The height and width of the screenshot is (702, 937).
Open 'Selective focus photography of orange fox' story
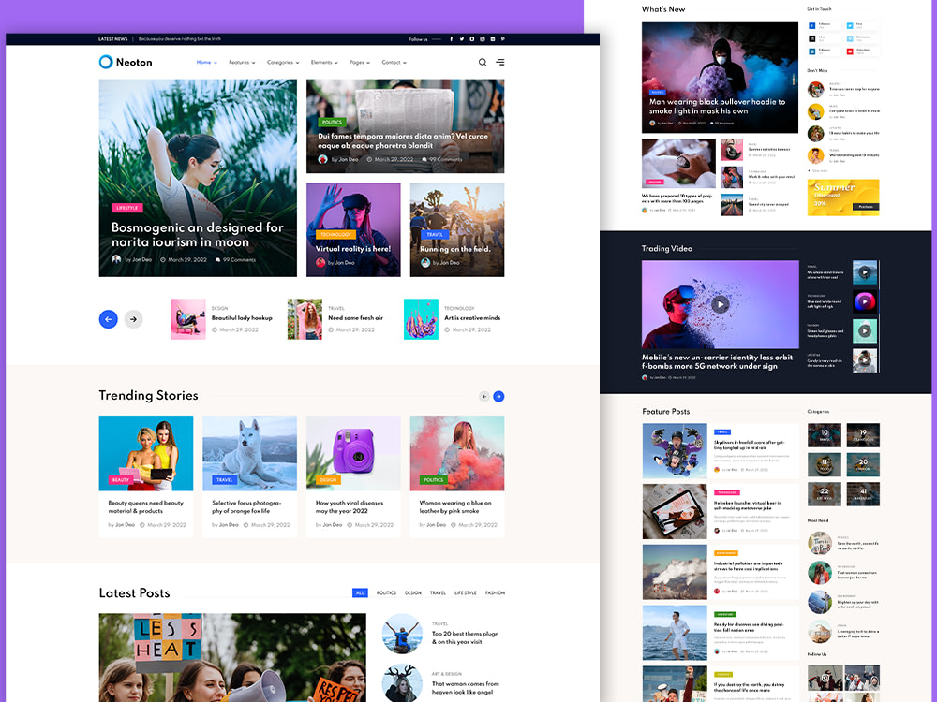[246, 506]
